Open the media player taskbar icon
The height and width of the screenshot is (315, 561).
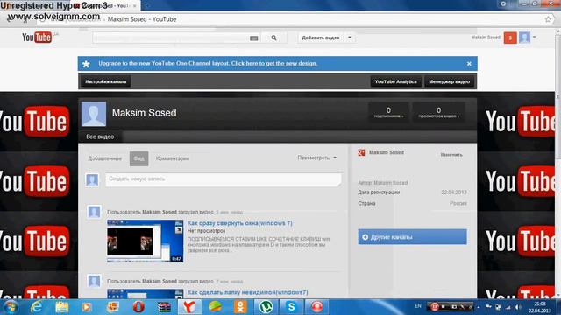(x=86, y=307)
